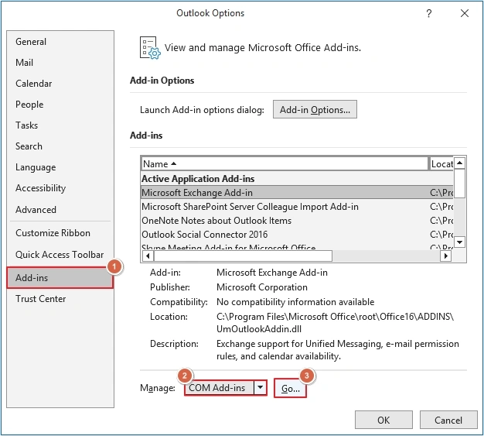Image resolution: width=484 pixels, height=436 pixels.
Task: Select Microsoft SharePoint Server Colleague Import Add-in
Action: coord(297,207)
